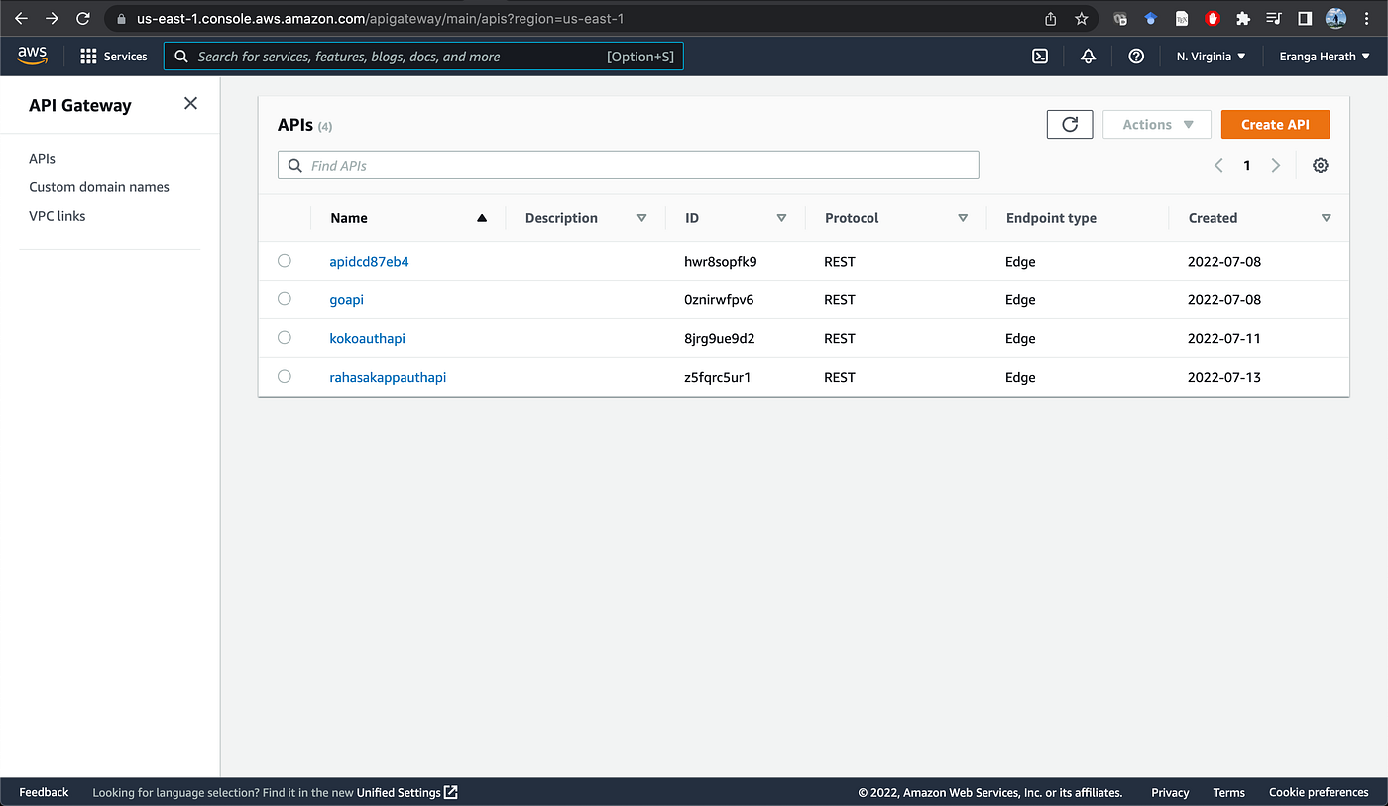This screenshot has height=806, width=1388.
Task: Click ID value z5fqrc5ur1
Action: tap(717, 377)
